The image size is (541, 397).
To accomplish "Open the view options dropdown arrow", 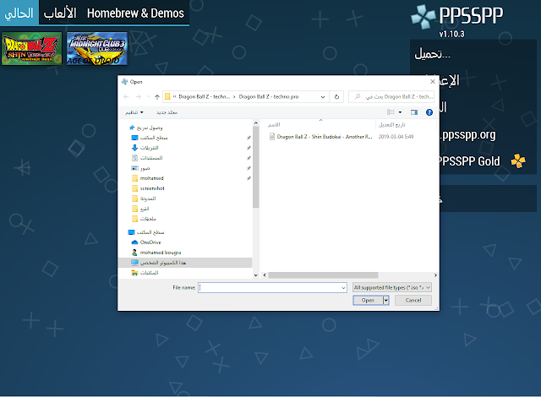I will [400, 112].
